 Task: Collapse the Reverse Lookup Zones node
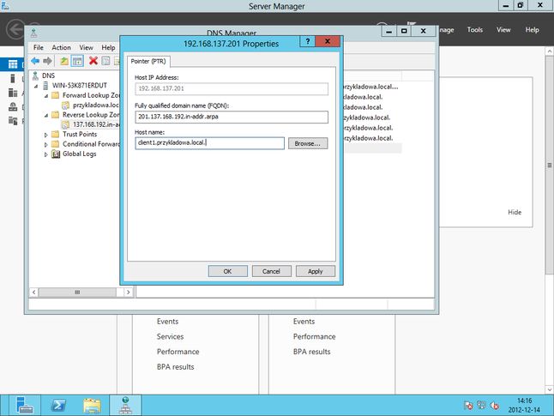(x=46, y=115)
